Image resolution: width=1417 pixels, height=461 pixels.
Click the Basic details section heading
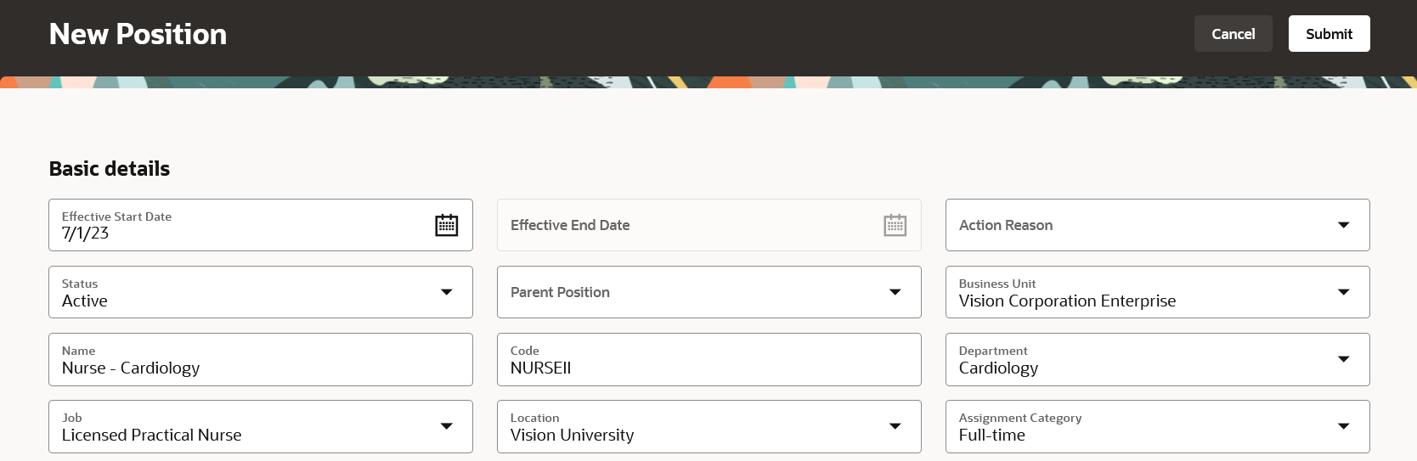(110, 169)
